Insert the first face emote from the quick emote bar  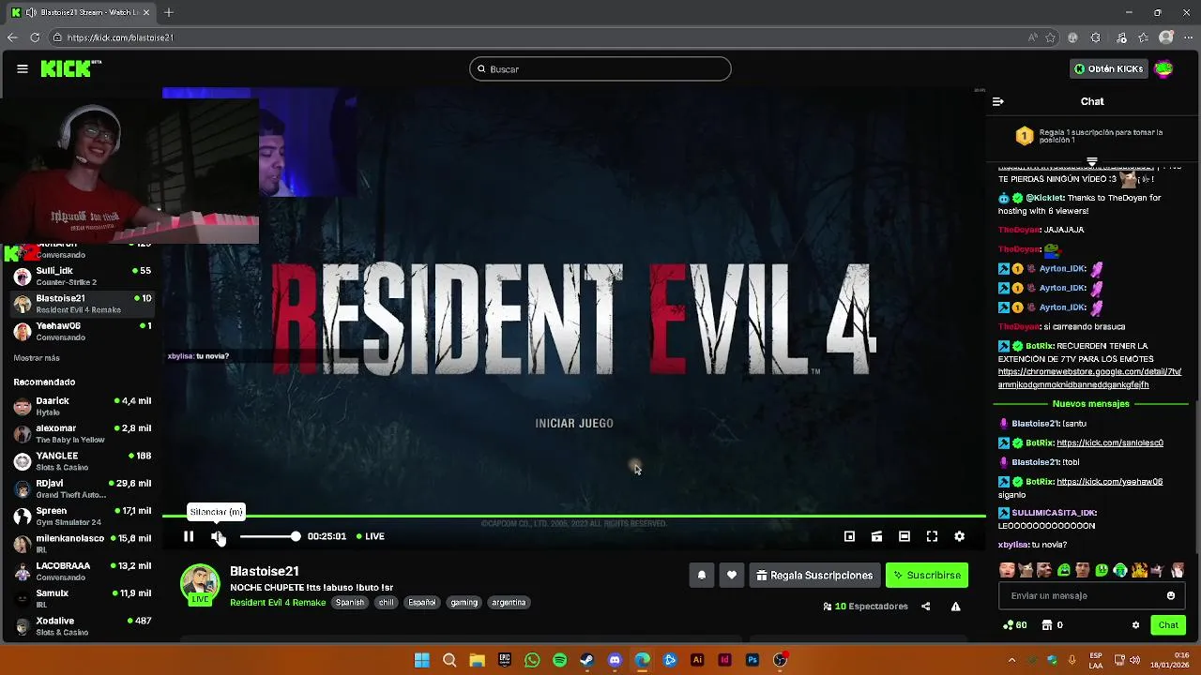tap(1007, 570)
